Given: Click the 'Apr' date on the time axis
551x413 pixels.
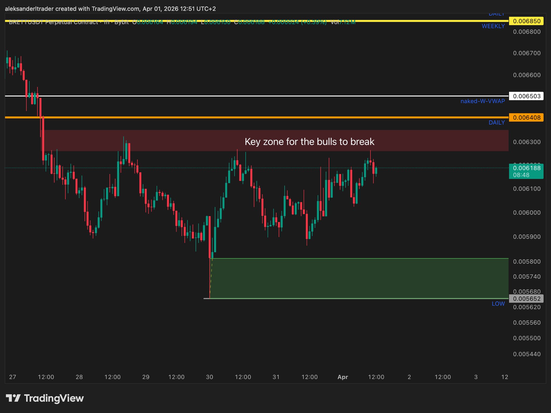Looking at the screenshot, I should (x=342, y=377).
